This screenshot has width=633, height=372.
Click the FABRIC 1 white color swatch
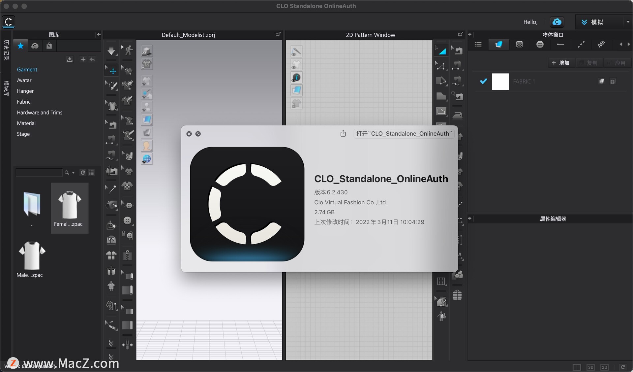point(500,82)
